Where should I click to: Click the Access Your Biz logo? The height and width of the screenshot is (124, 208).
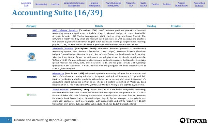32,95
